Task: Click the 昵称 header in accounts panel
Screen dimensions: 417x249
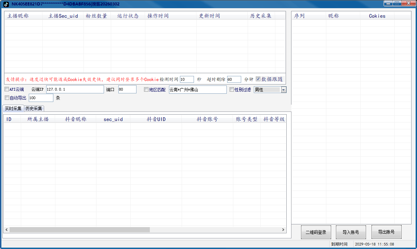Action: click(x=343, y=16)
